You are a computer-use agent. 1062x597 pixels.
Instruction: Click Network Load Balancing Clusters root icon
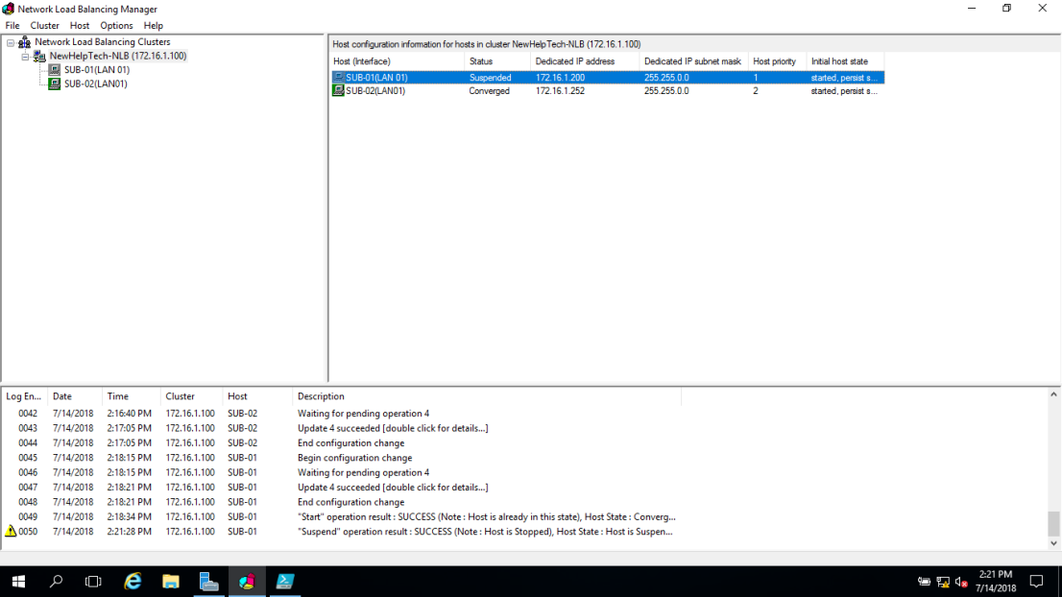24,42
